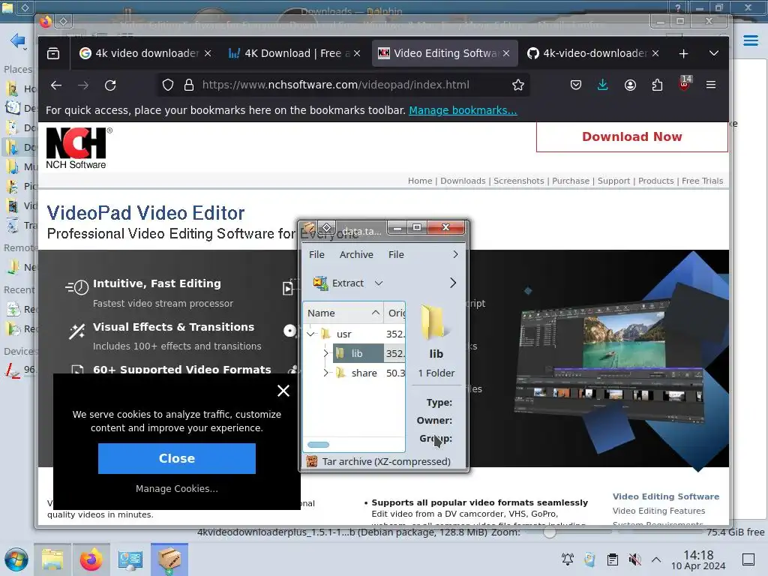This screenshot has height=576, width=768.
Task: Open the Free Trials navigation link
Action: (x=702, y=181)
